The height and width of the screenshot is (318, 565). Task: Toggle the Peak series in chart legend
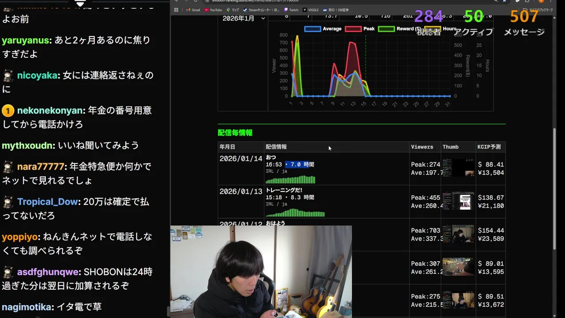360,29
